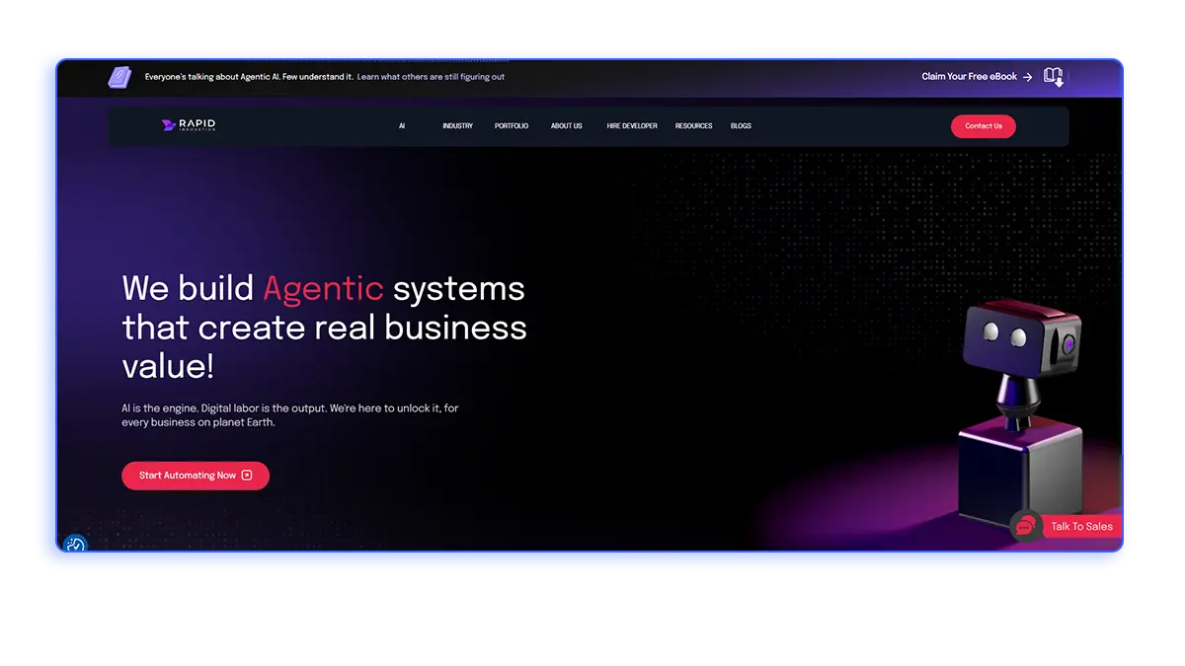
Task: Click the Rapid Innovation logo
Action: point(189,125)
